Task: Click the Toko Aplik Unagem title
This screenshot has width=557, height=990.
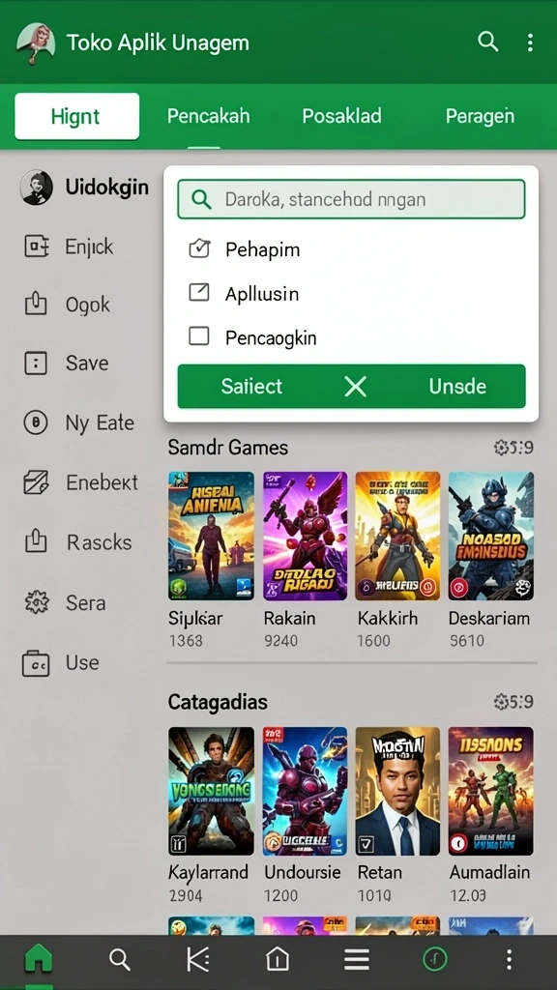Action: 158,43
